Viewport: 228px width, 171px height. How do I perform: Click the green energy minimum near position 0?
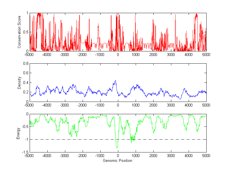click(x=117, y=147)
